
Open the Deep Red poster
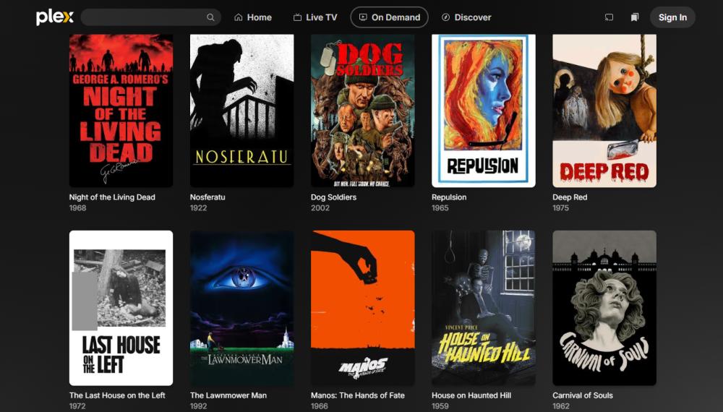click(604, 111)
